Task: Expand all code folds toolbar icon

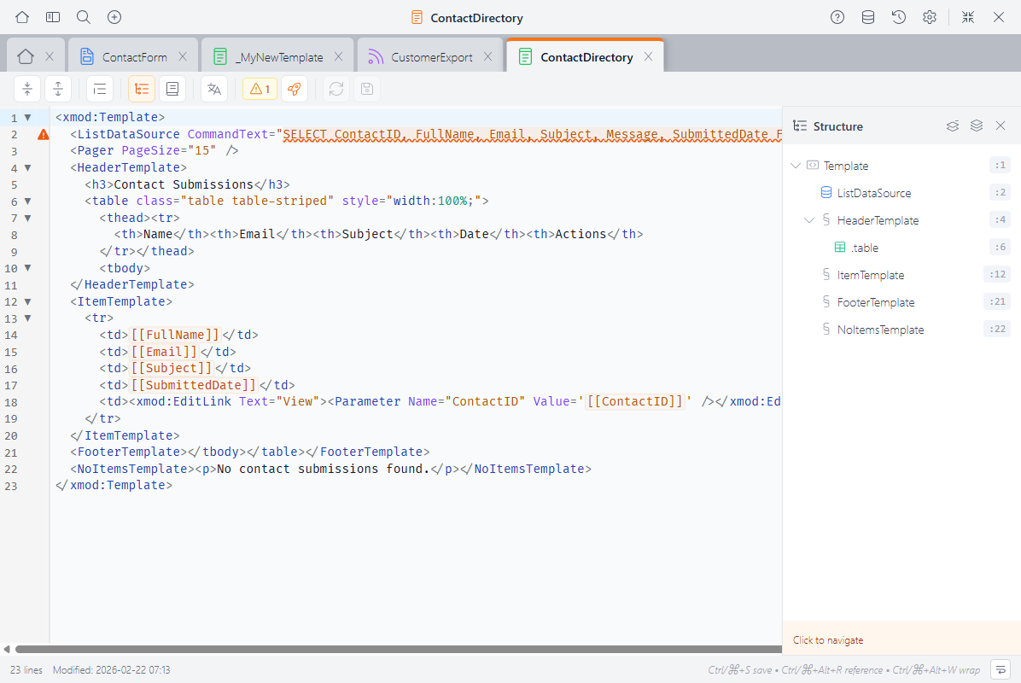Action: pos(58,89)
